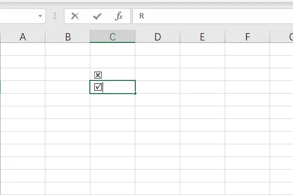
Task: Click the fill handle of the selected cell
Action: (135, 93)
